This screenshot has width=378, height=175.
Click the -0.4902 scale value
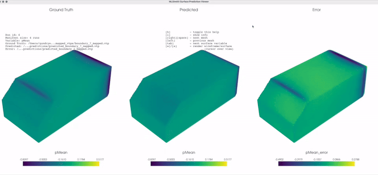click(x=279, y=159)
